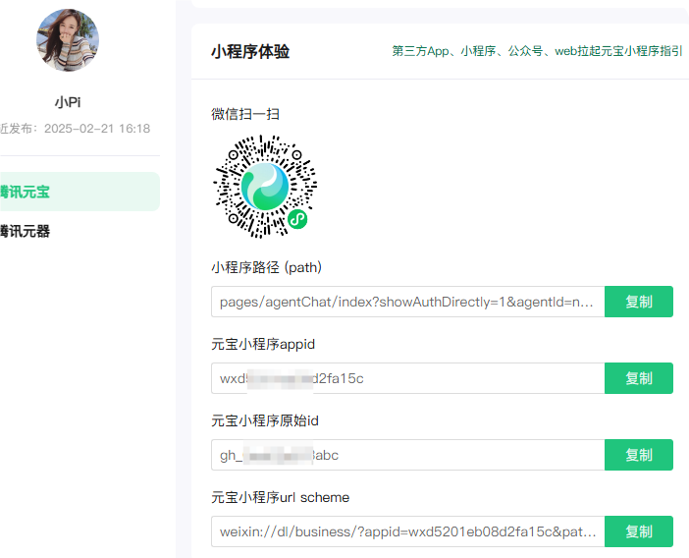Switch to the 腾讯元器 sidebar tab
The image size is (689, 558).
click(x=26, y=232)
